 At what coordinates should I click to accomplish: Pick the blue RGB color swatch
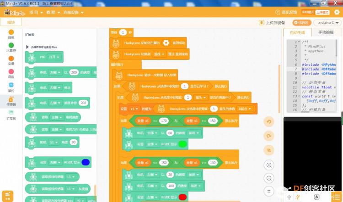click(86, 162)
